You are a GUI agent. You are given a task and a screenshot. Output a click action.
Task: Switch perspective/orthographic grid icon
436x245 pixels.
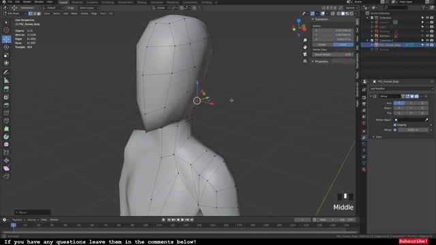(x=305, y=61)
